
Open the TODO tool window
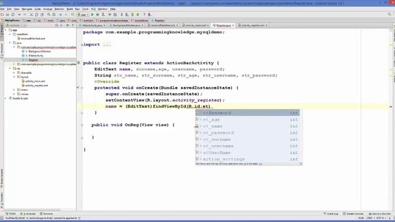11,214
